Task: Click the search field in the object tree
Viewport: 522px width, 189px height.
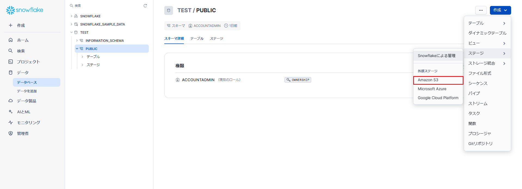Action: pyautogui.click(x=106, y=6)
